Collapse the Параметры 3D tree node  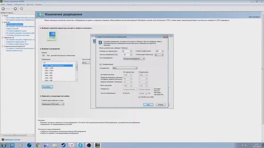click(x=2, y=37)
